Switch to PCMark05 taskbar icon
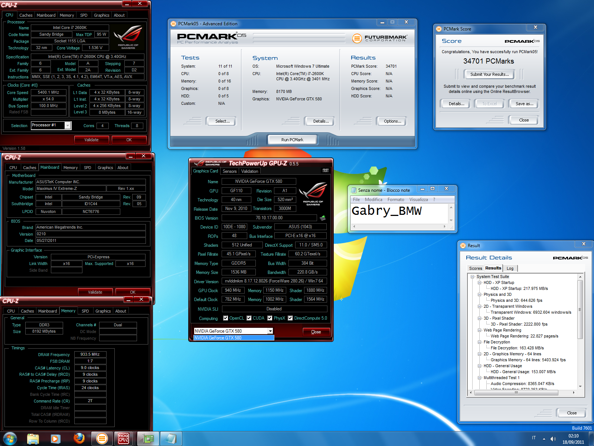The image size is (594, 446). (x=102, y=439)
